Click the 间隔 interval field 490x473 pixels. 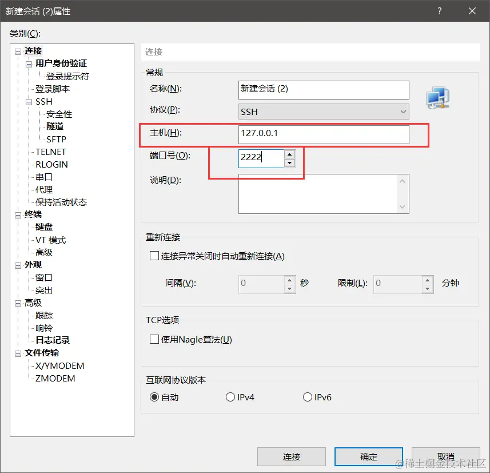261,284
